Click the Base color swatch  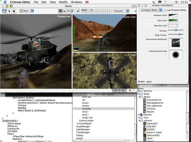173,20
